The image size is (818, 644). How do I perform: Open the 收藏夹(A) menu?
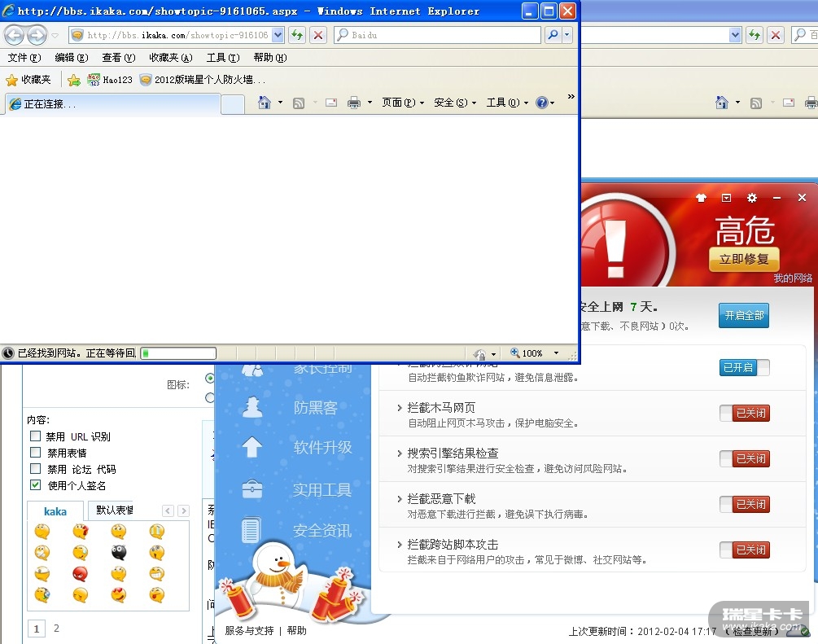click(x=171, y=58)
